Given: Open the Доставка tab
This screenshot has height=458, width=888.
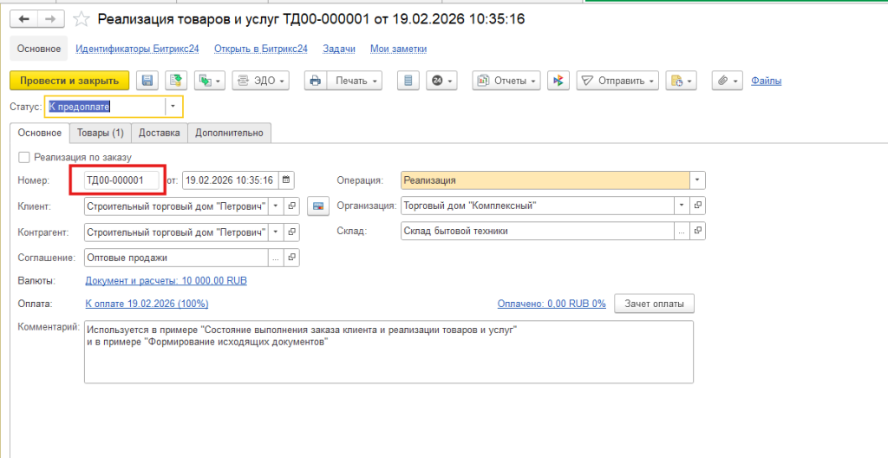Looking at the screenshot, I should pos(159,133).
